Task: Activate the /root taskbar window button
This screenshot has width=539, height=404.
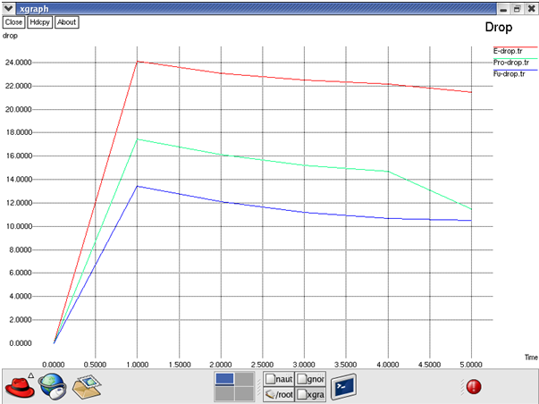Action: click(x=279, y=394)
